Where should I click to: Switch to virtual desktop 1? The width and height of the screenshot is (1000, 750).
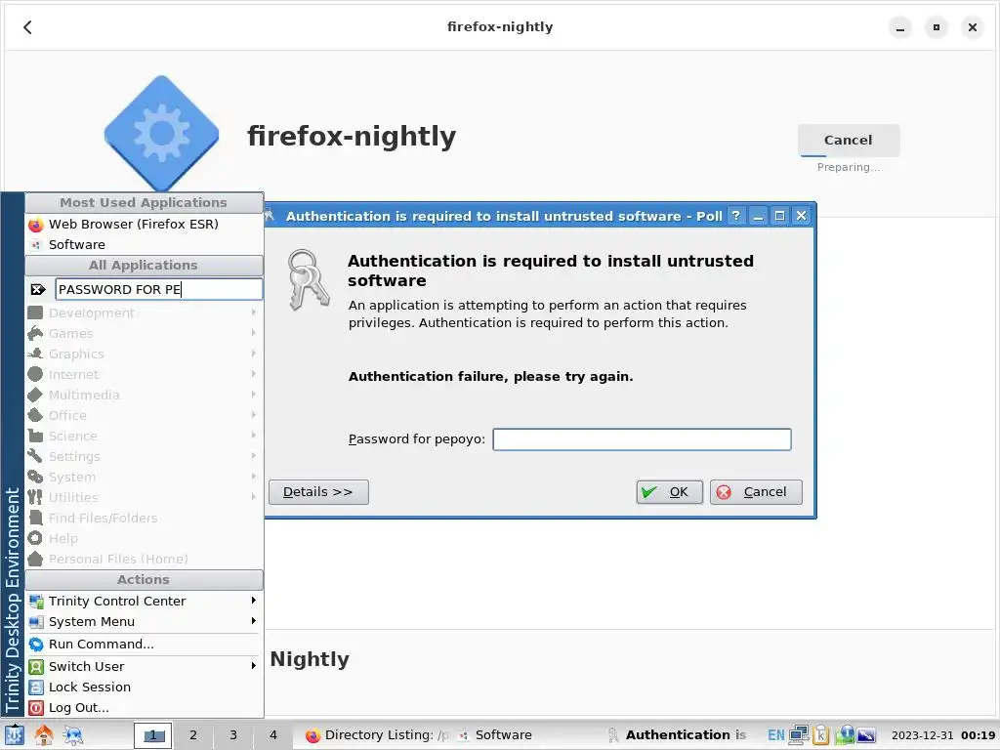point(153,735)
